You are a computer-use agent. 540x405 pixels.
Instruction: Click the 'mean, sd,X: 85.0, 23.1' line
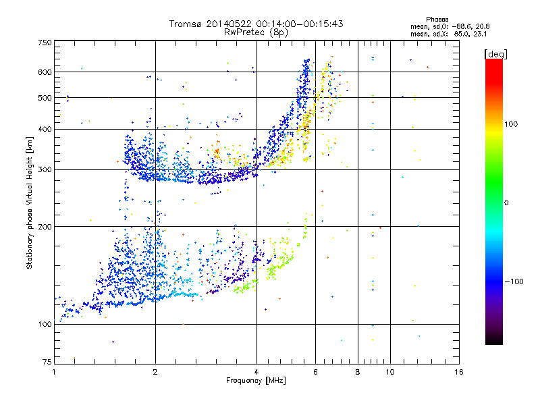448,34
